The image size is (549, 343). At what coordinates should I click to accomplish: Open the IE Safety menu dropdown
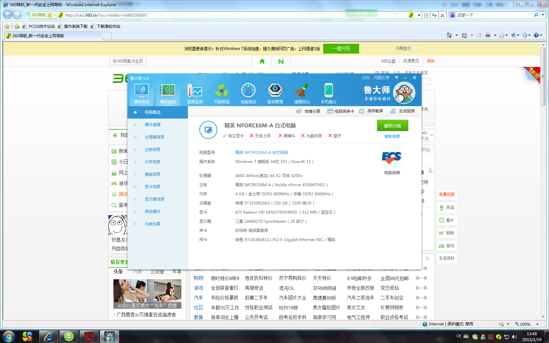pyautogui.click(x=515, y=35)
